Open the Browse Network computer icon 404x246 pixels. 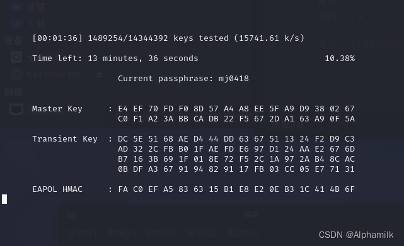point(16,109)
